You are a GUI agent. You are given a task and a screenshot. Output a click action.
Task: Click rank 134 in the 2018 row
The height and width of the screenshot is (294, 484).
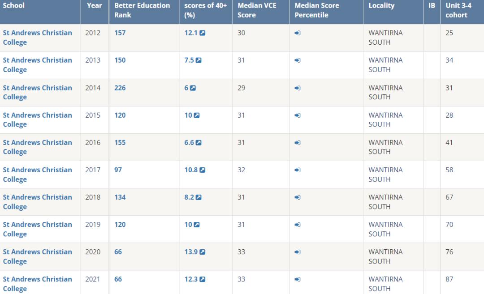(x=120, y=197)
